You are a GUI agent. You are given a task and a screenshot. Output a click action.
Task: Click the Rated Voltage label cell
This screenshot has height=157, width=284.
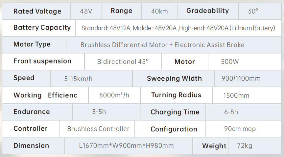[36, 11]
